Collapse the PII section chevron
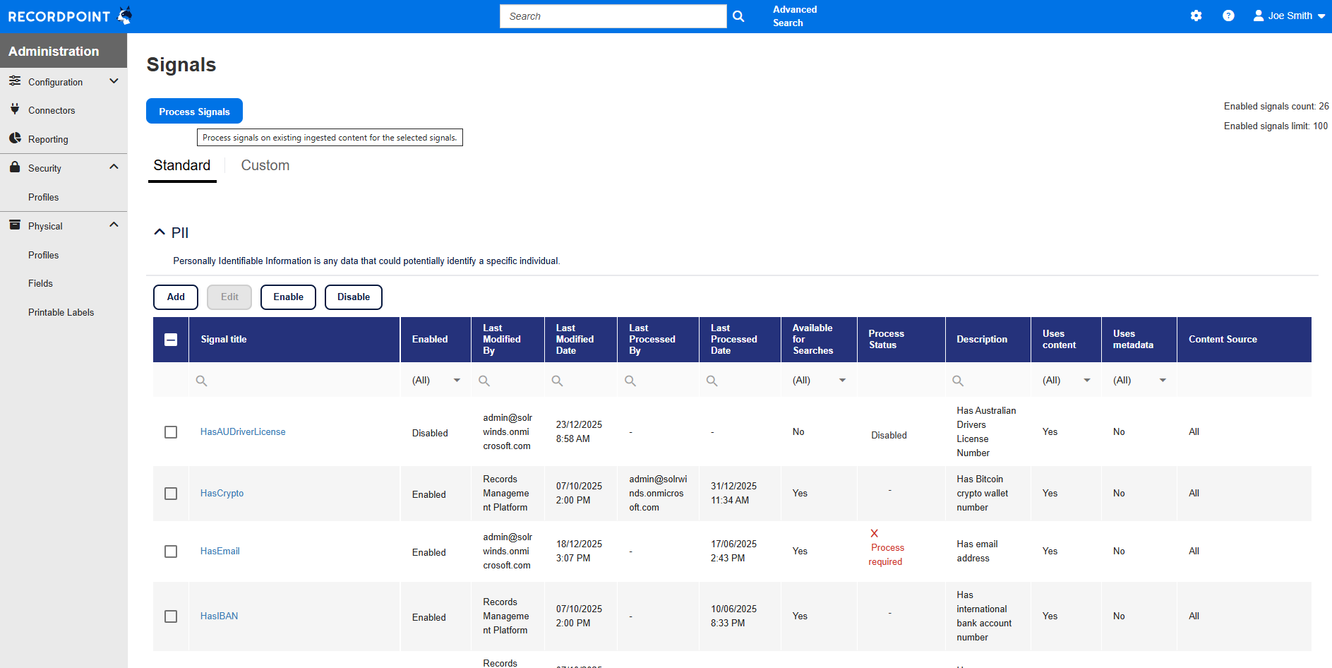 tap(160, 232)
